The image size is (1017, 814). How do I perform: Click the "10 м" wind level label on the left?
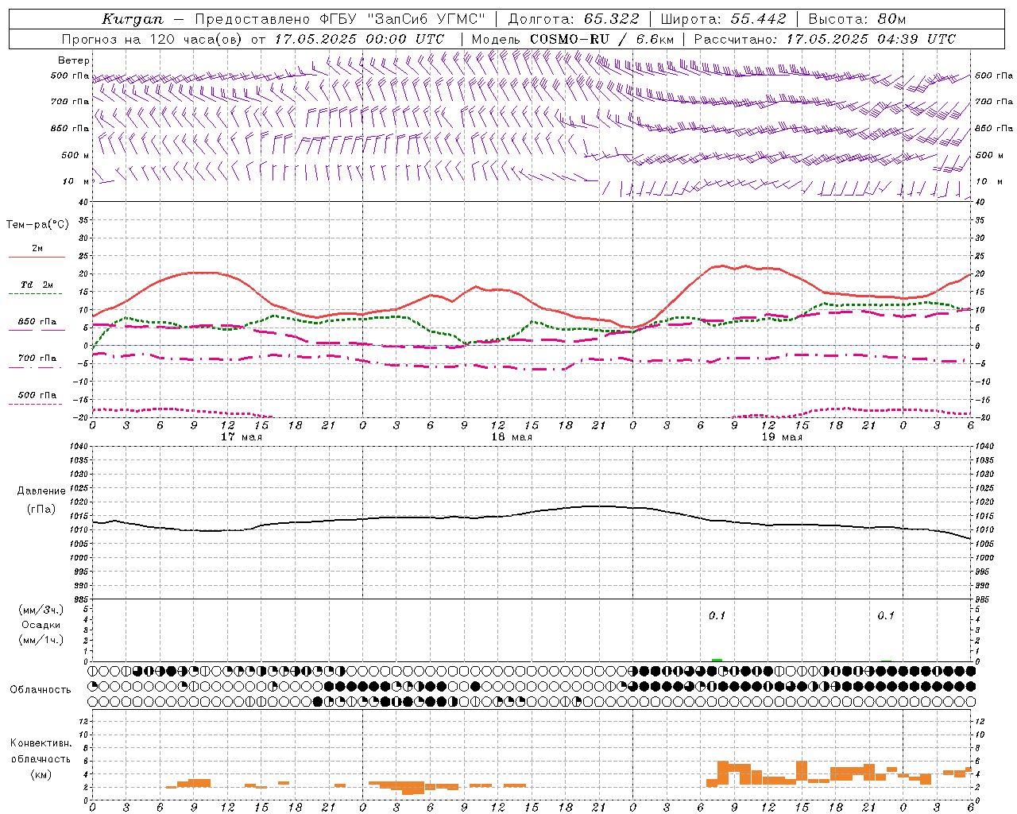76,181
